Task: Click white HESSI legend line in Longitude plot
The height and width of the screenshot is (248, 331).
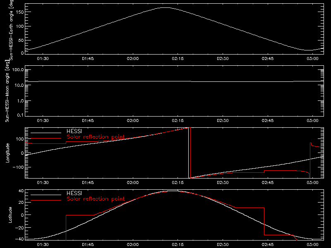Action: (46, 133)
